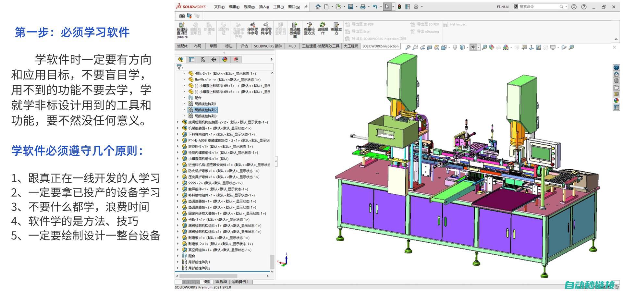Click the tree filter funnel icon
The width and height of the screenshot is (623, 292).
pyautogui.click(x=179, y=67)
